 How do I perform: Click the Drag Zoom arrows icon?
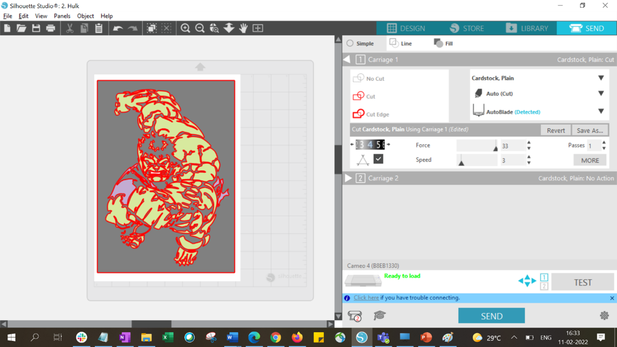coord(229,28)
